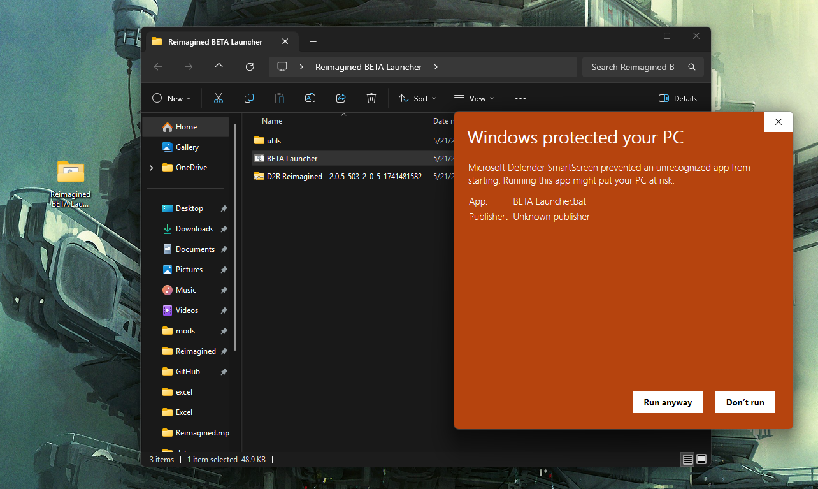Screen dimensions: 818x489
Task: Click the Share icon in toolbar
Action: (x=341, y=98)
